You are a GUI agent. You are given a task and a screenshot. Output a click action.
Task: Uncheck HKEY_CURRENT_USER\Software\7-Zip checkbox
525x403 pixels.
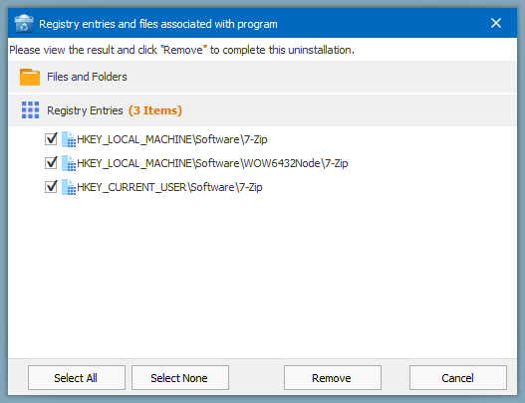click(x=51, y=187)
